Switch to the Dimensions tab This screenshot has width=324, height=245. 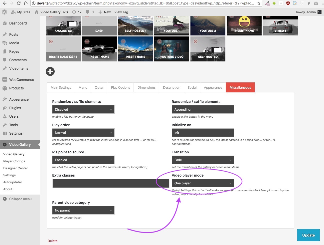point(147,87)
